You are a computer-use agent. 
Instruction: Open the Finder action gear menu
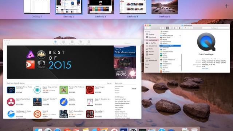(180, 28)
